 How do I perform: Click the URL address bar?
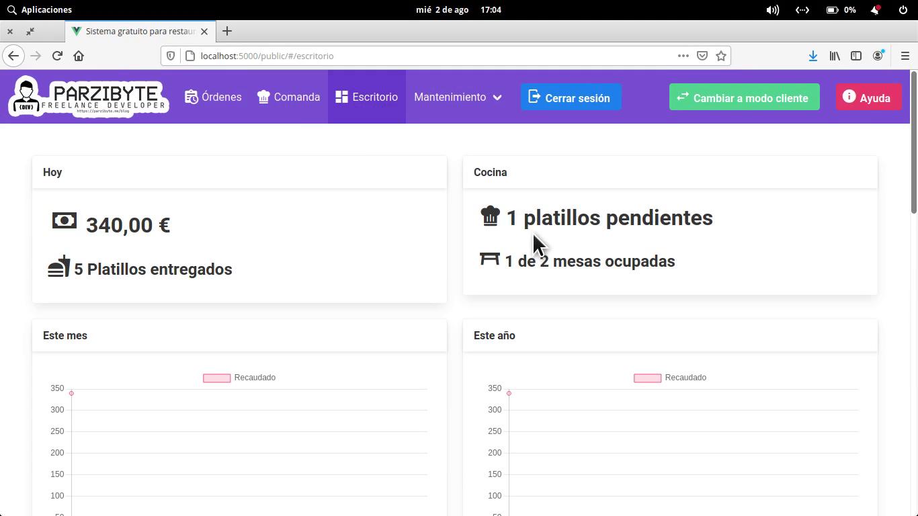point(430,56)
